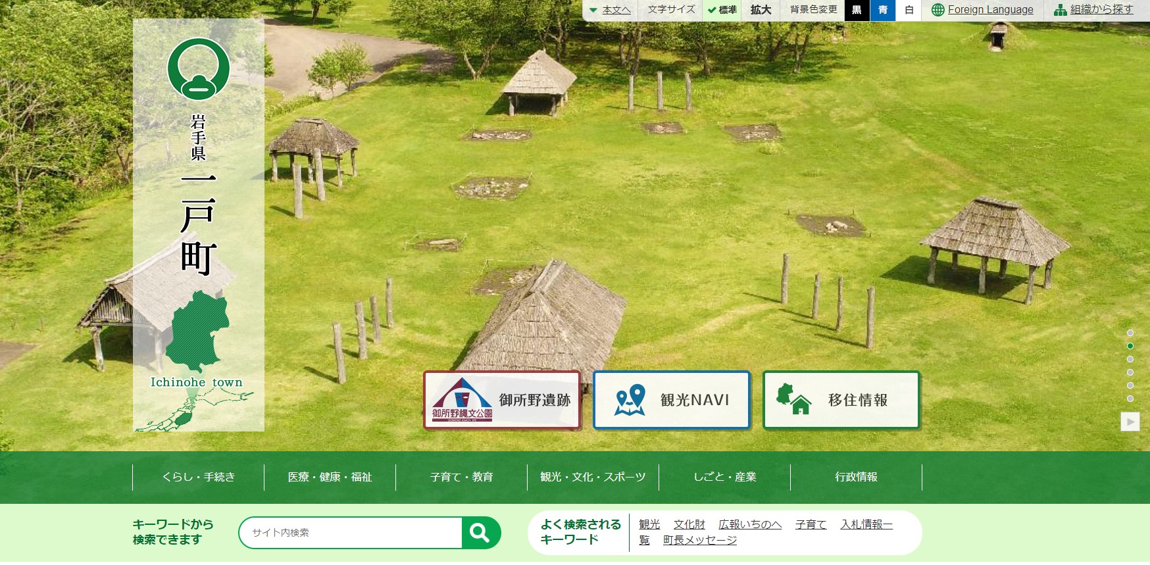Click the 観光 keyword link

tap(649, 524)
